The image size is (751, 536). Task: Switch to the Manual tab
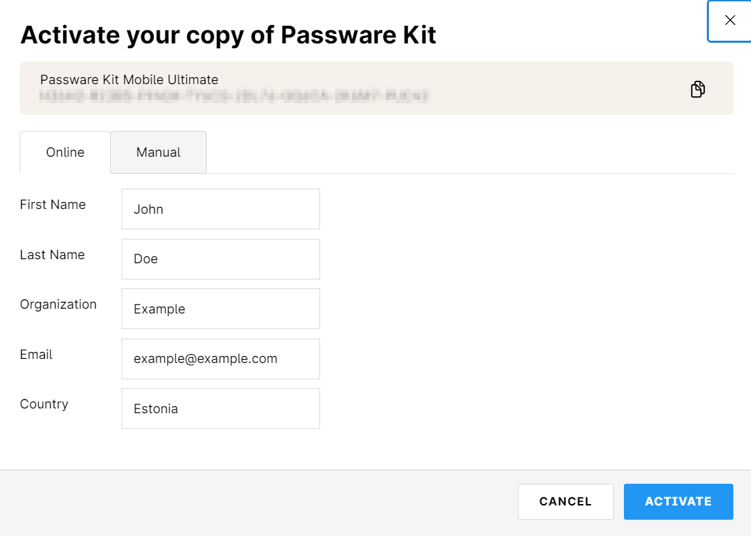click(x=158, y=152)
